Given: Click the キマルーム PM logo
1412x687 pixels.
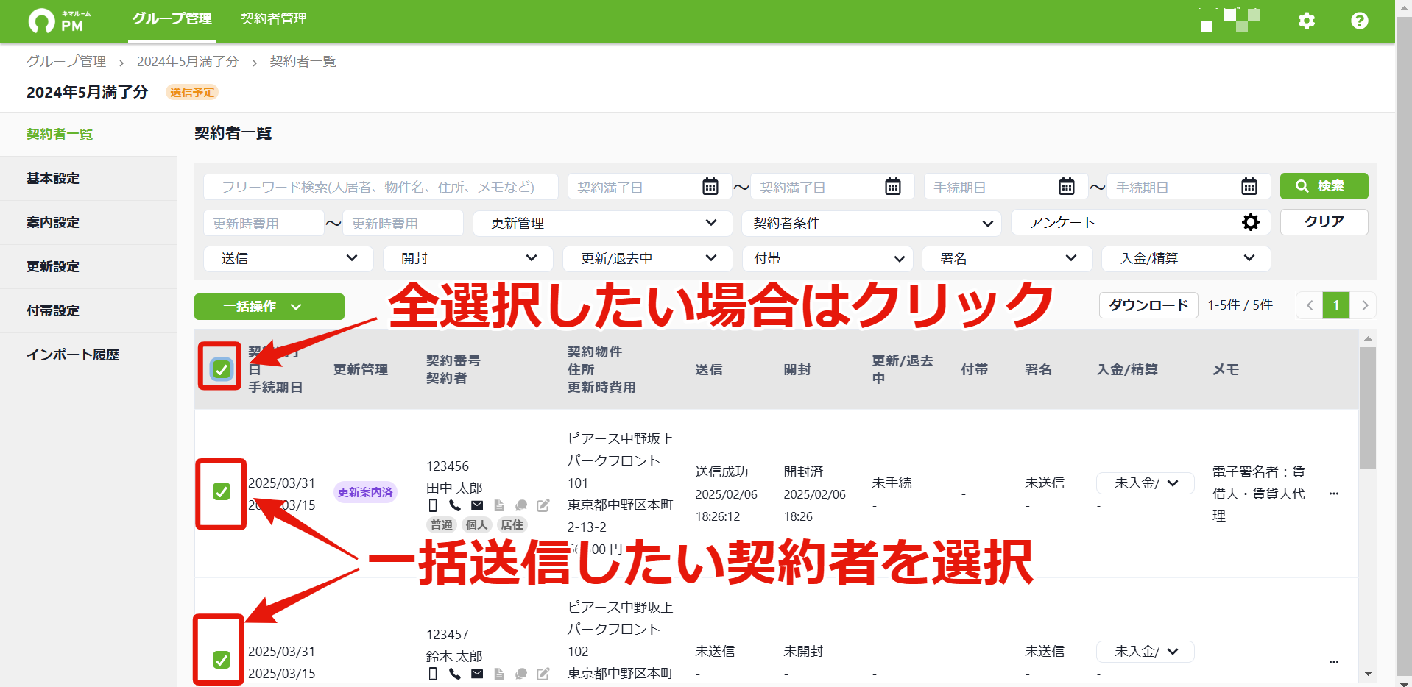Looking at the screenshot, I should click(x=60, y=21).
